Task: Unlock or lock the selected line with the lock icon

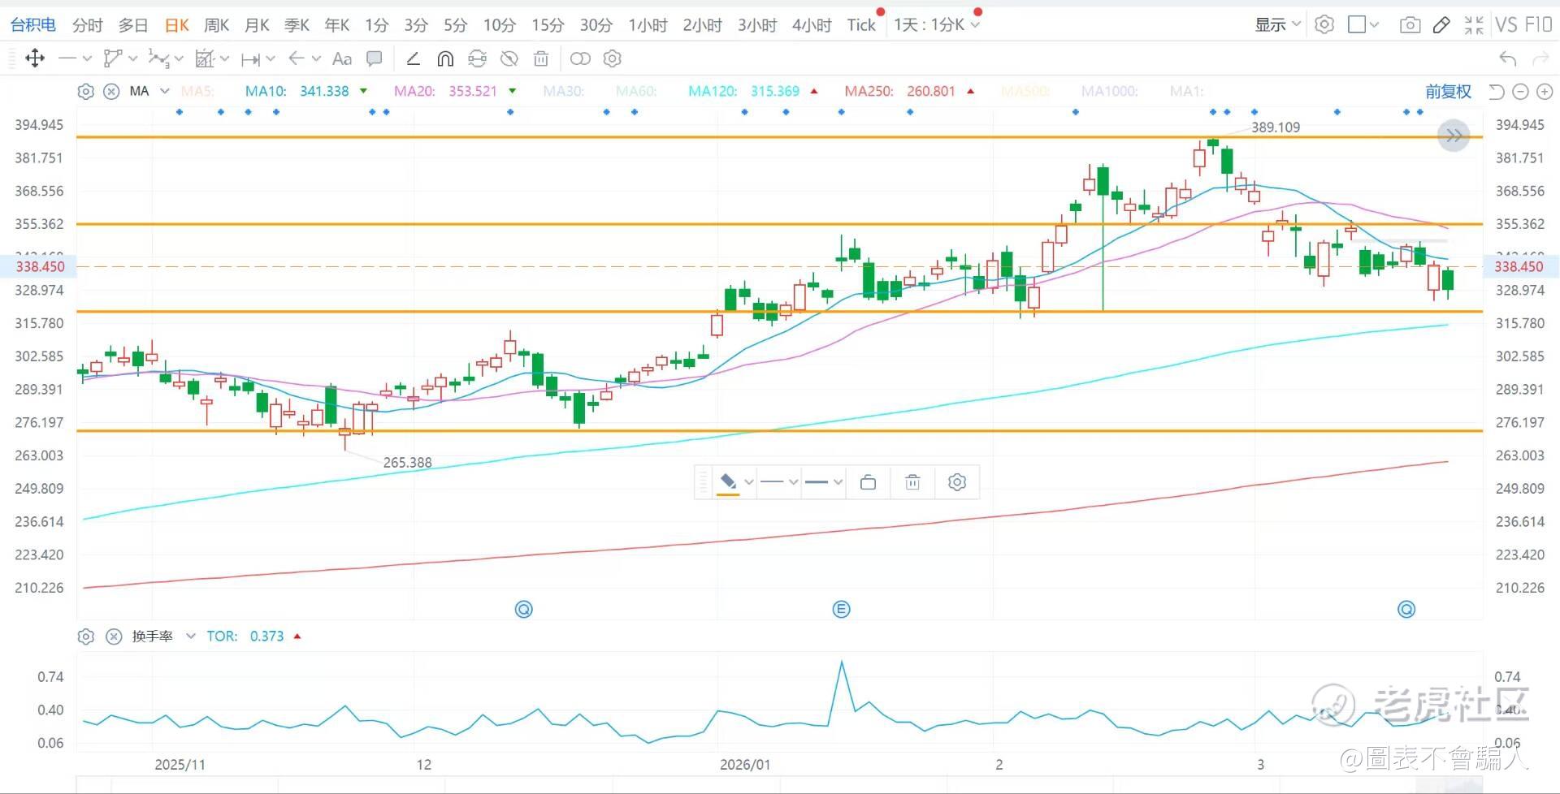Action: (x=868, y=482)
